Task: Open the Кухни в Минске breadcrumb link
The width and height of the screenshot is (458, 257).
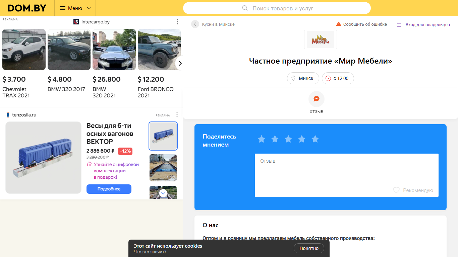Action: point(218,24)
